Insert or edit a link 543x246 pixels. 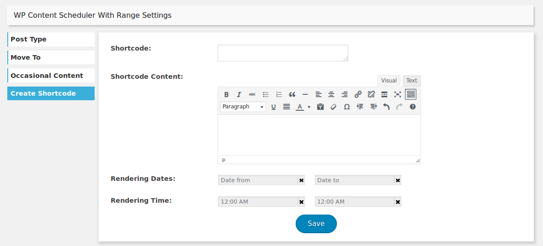pos(358,94)
